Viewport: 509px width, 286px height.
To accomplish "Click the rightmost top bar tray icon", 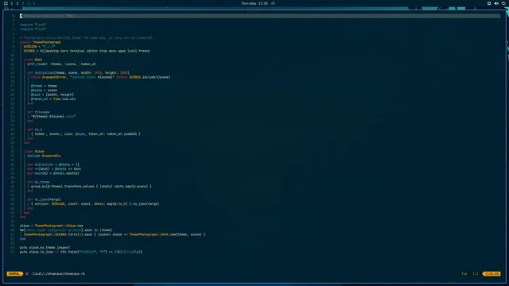I will click(x=503, y=3).
